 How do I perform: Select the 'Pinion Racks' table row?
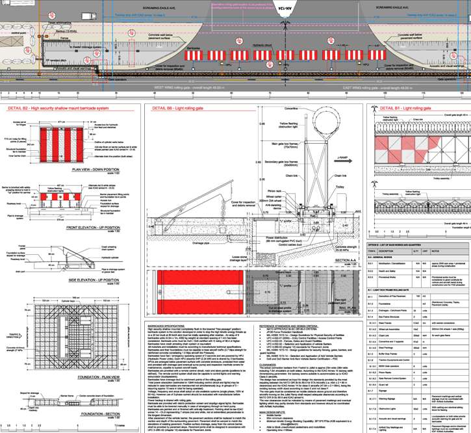(x=419, y=373)
